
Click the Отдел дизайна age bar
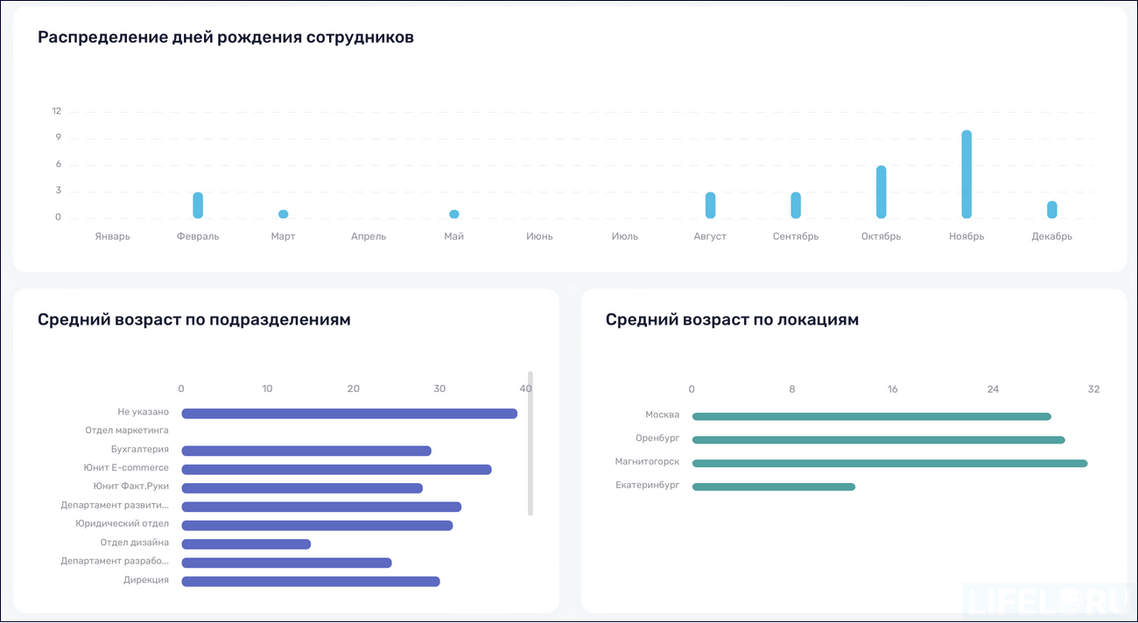click(x=245, y=543)
